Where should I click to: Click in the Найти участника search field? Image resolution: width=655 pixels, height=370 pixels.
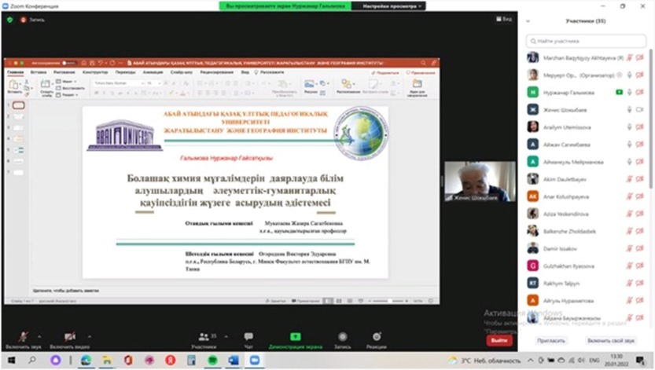click(586, 41)
